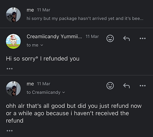The height and width of the screenshot is (137, 153).
Task: Expand the collapsed package-hasn't-arrived message
Action: tap(85, 19)
